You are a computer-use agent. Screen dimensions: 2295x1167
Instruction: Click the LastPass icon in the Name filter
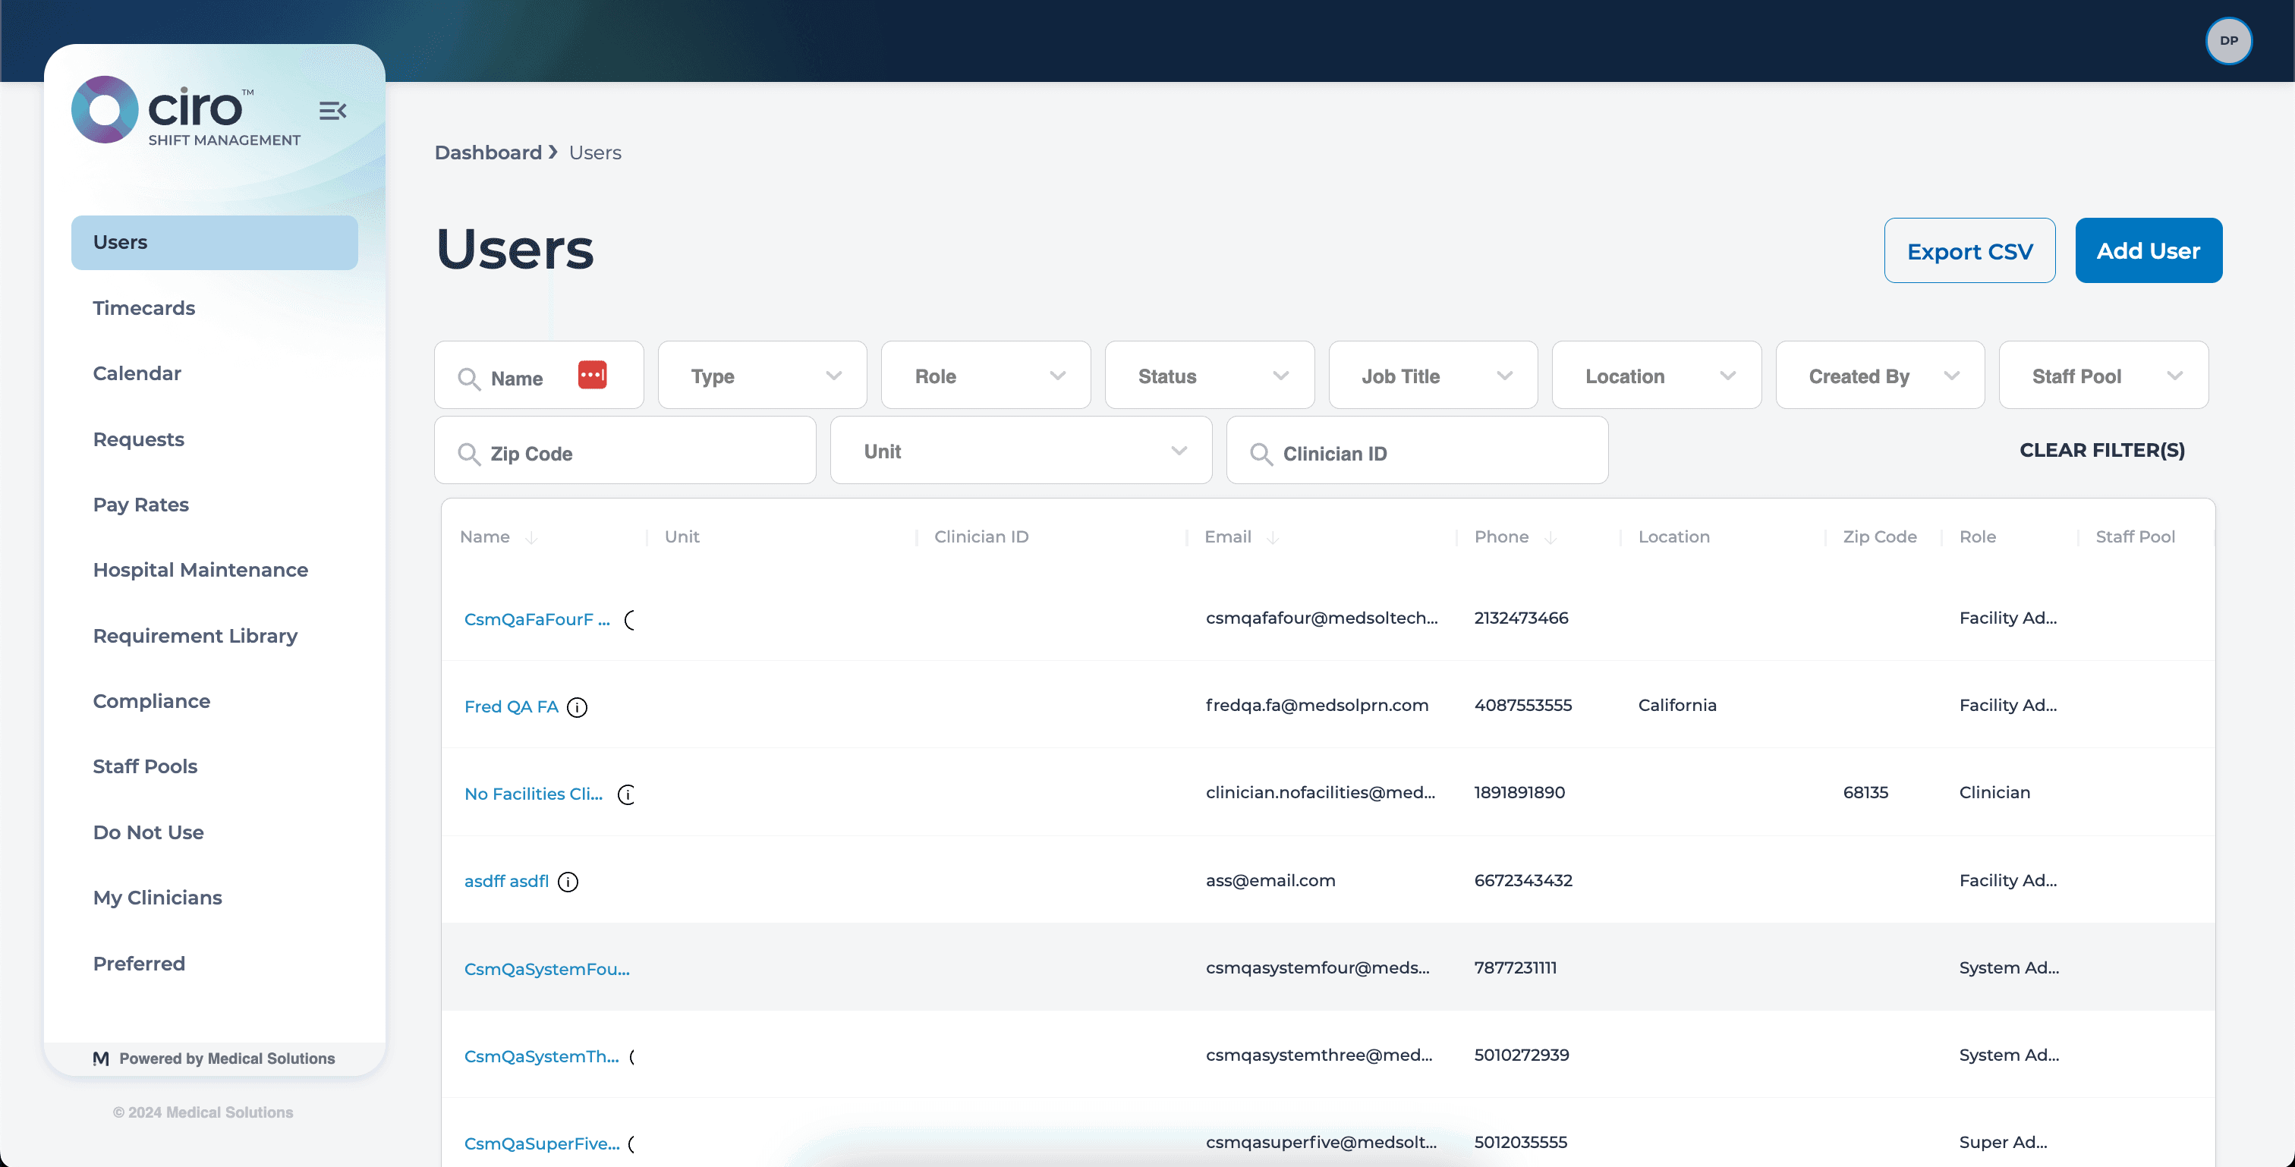point(591,375)
